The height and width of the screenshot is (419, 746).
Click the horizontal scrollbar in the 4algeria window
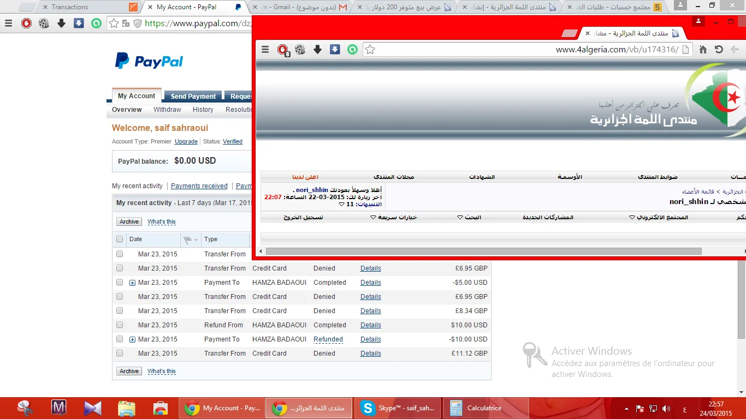pos(483,251)
